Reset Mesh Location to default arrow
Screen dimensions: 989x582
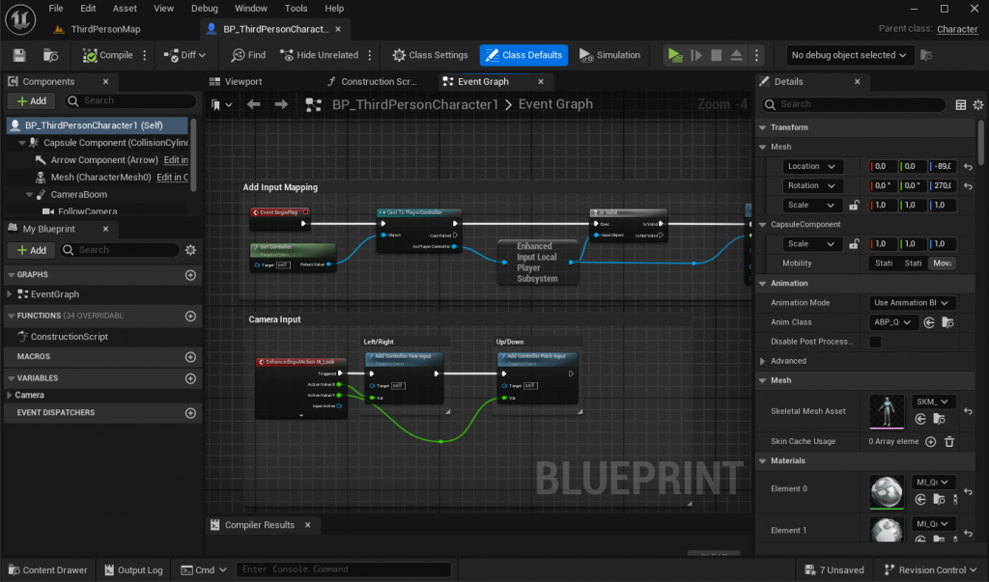(x=968, y=166)
